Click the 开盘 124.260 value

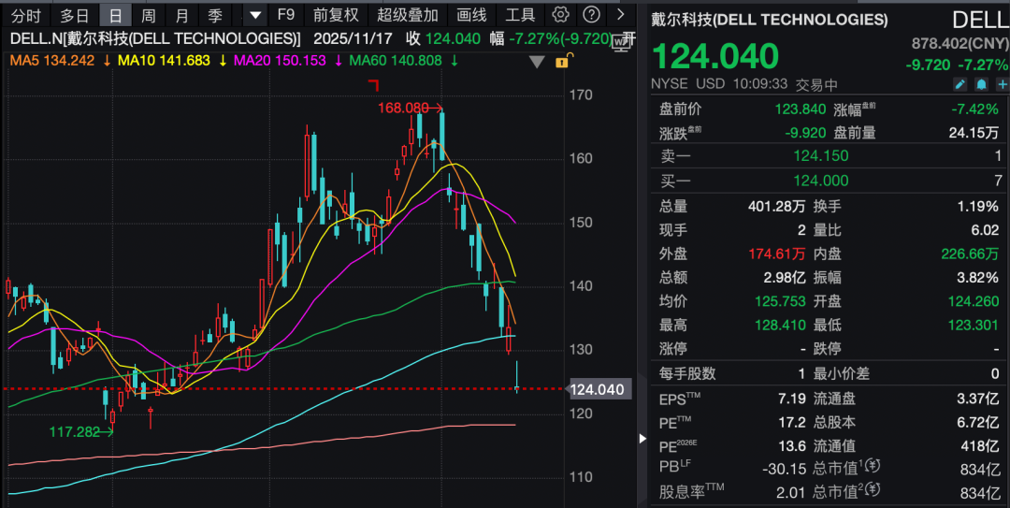coord(974,301)
